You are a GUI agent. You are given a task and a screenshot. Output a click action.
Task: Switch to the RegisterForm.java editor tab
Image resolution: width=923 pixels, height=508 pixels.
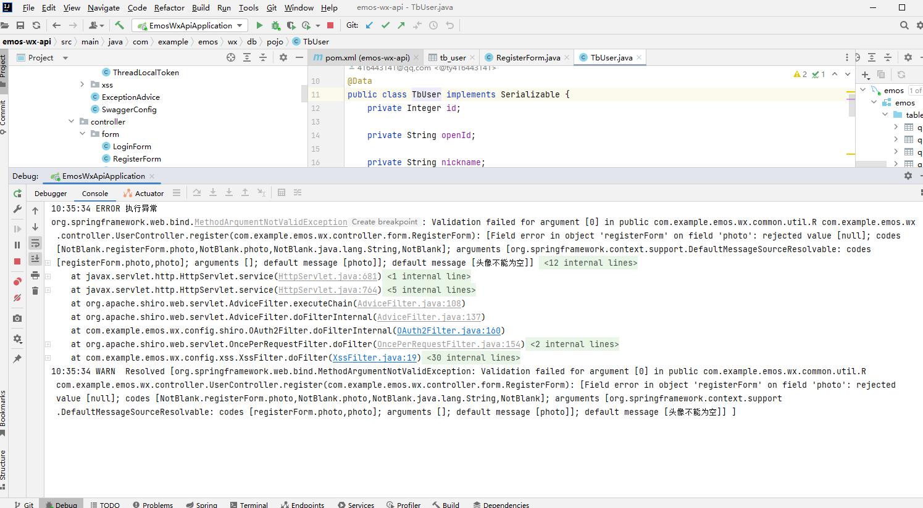coord(527,57)
